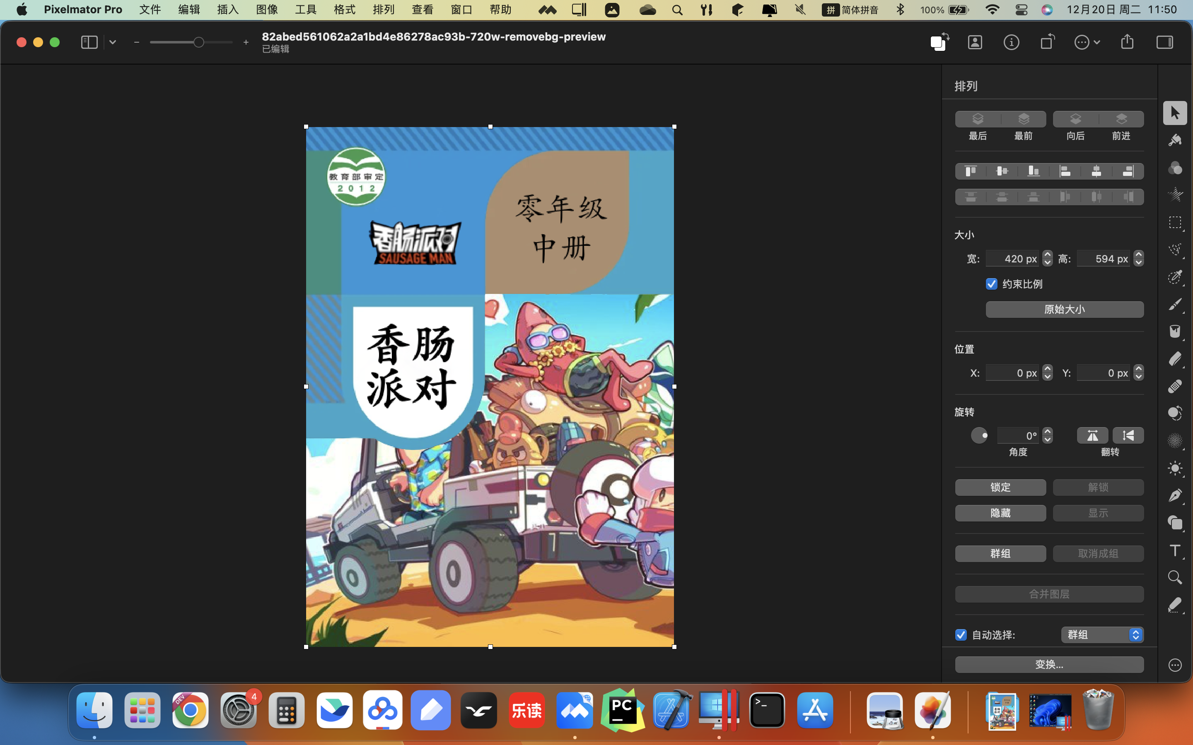1193x745 pixels.
Task: Select the Type text tool
Action: click(1175, 550)
